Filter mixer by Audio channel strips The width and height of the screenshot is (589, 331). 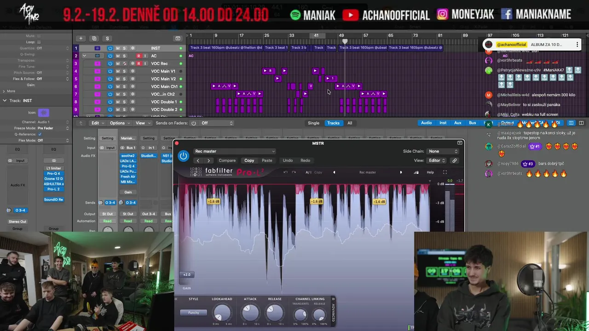click(427, 123)
